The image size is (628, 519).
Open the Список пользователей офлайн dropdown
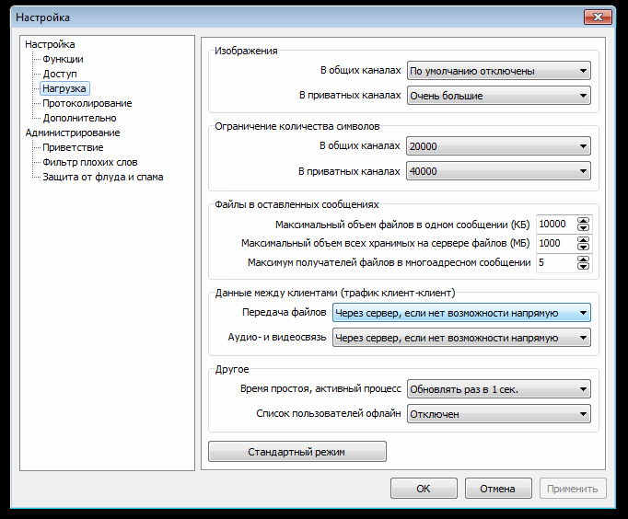coord(497,414)
